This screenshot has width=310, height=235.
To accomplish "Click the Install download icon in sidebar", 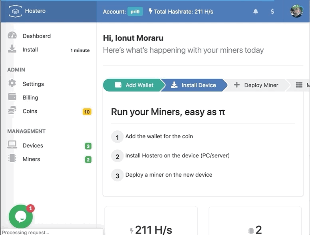I will (x=12, y=49).
